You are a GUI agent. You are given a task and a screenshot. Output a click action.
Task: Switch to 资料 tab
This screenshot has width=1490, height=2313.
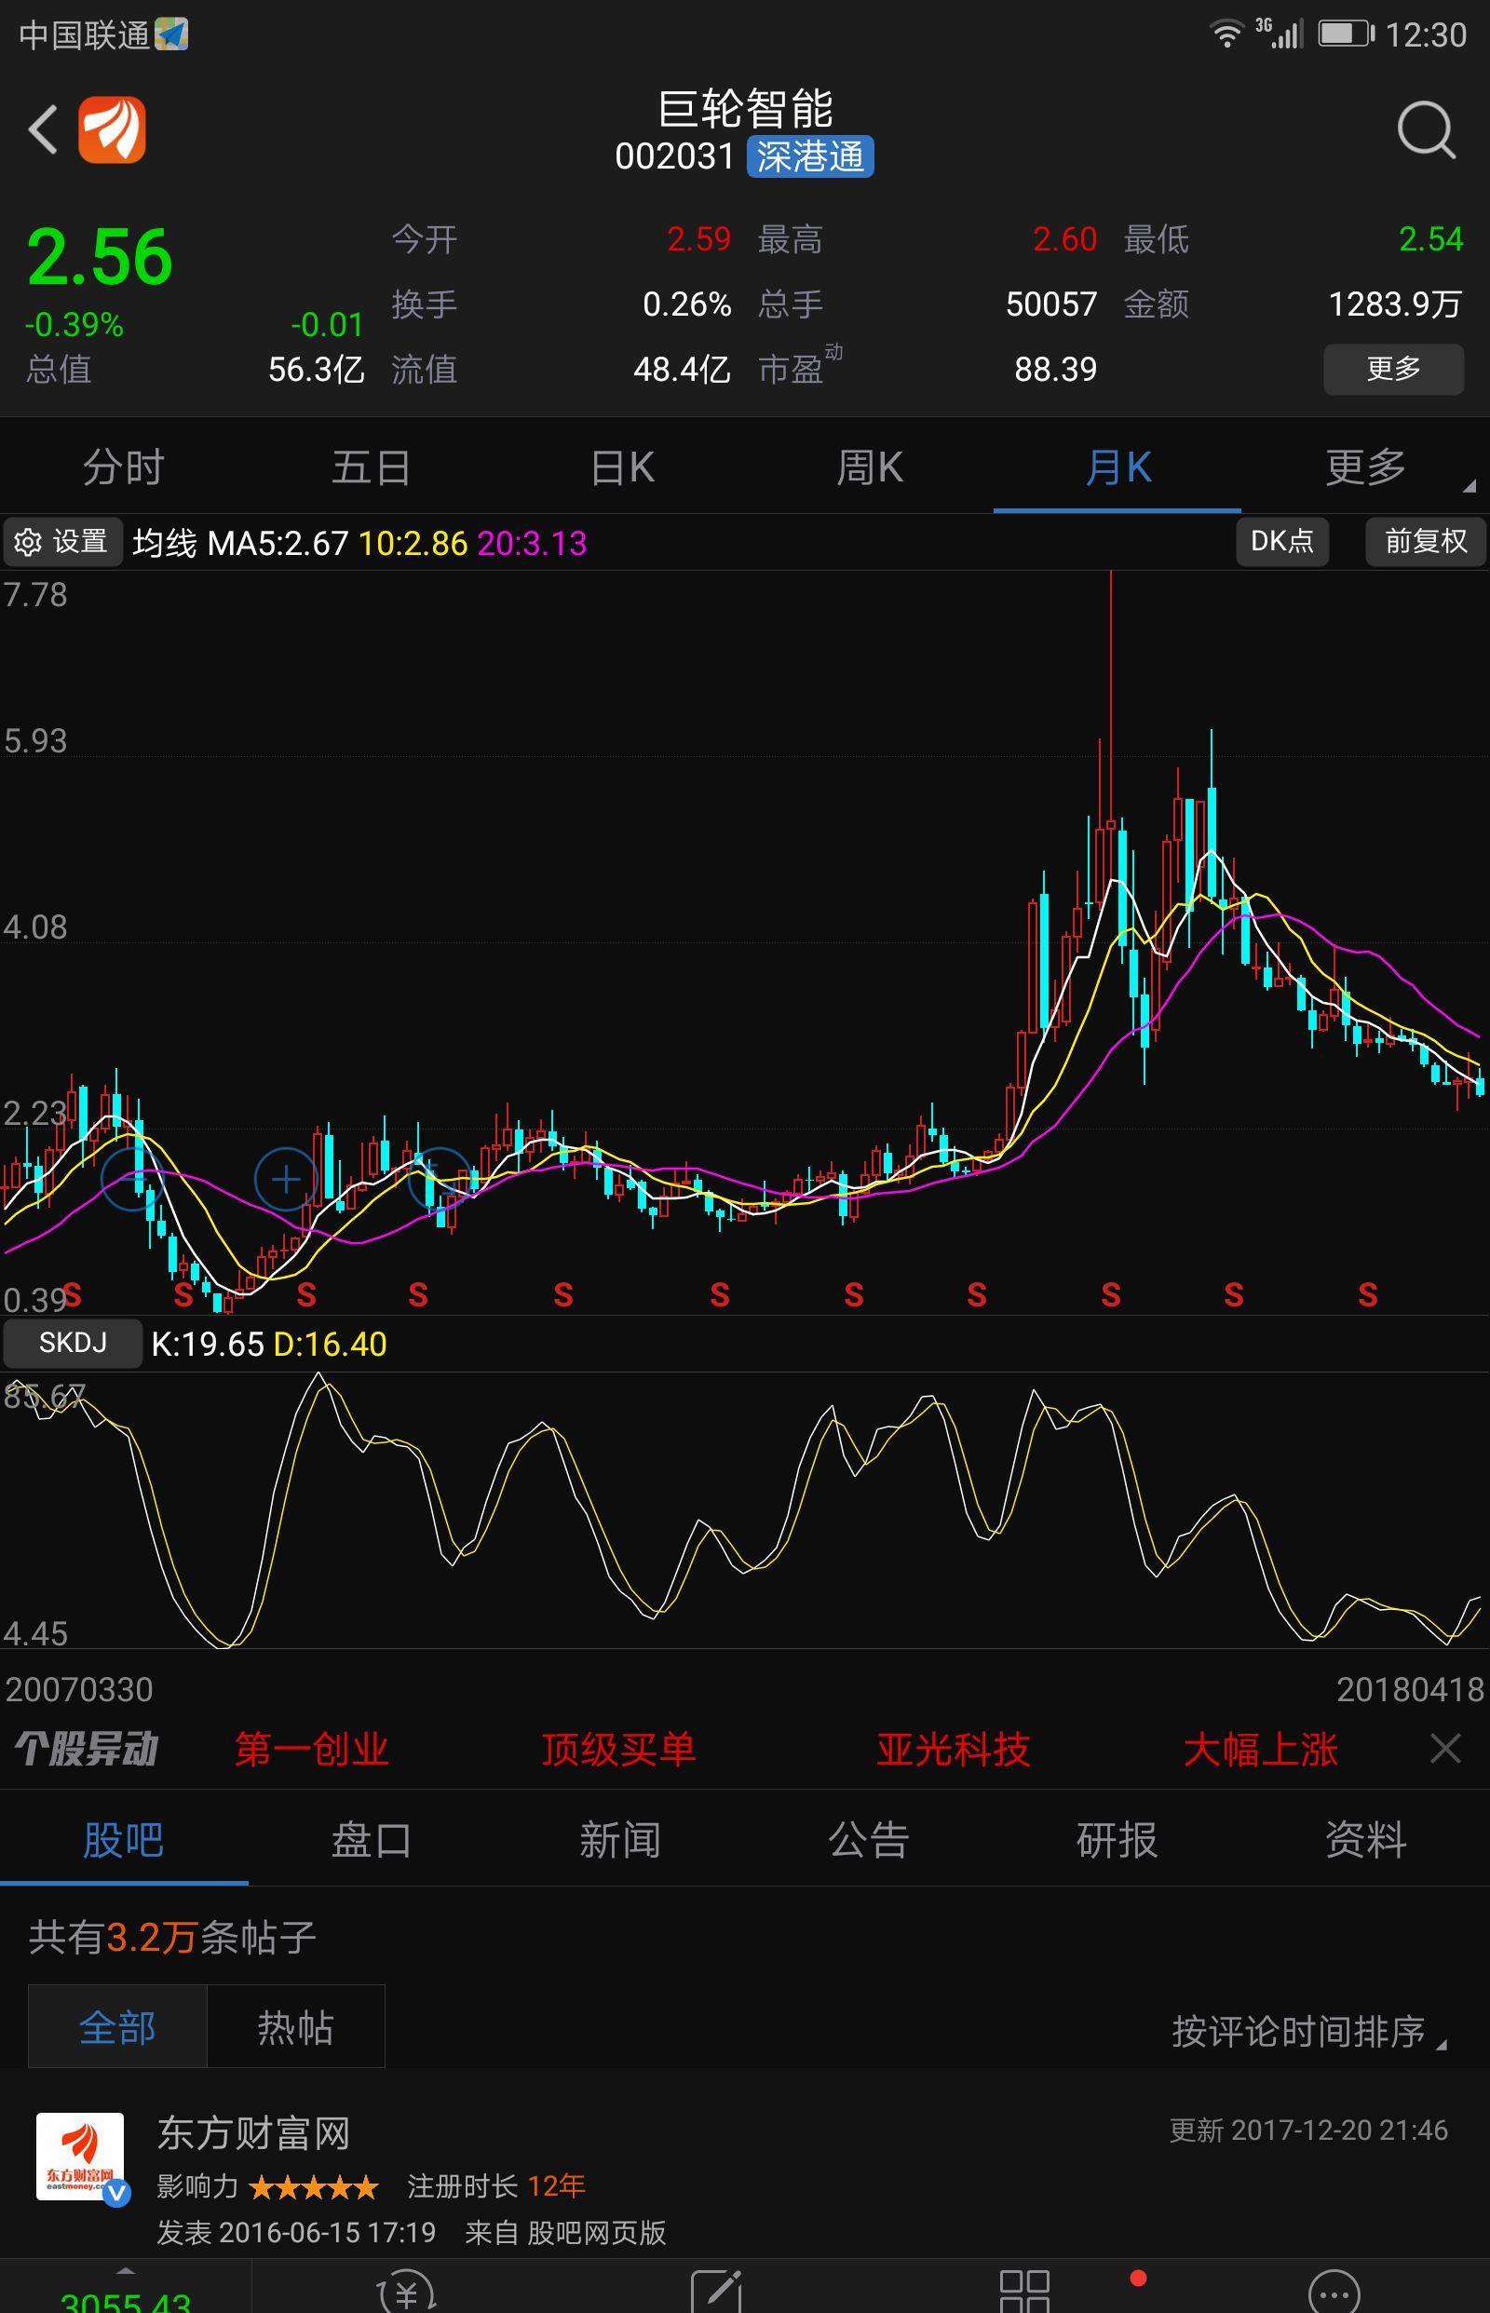coord(1365,1839)
